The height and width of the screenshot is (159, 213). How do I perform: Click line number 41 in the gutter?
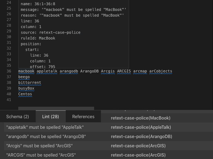[x=9, y=100]
